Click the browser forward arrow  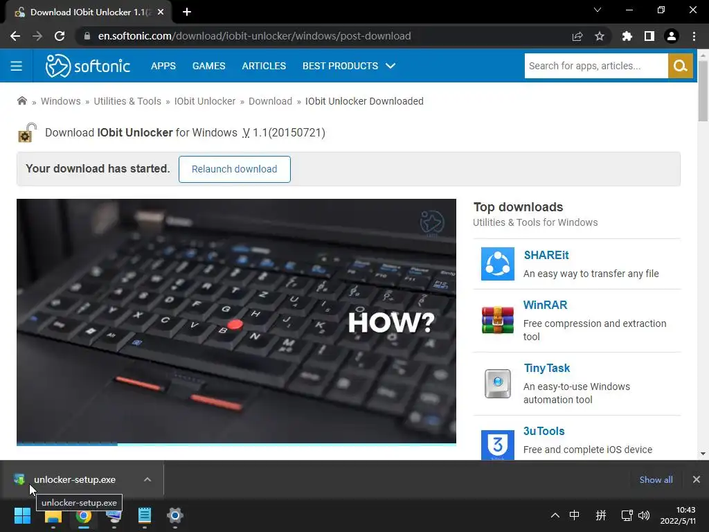click(37, 36)
